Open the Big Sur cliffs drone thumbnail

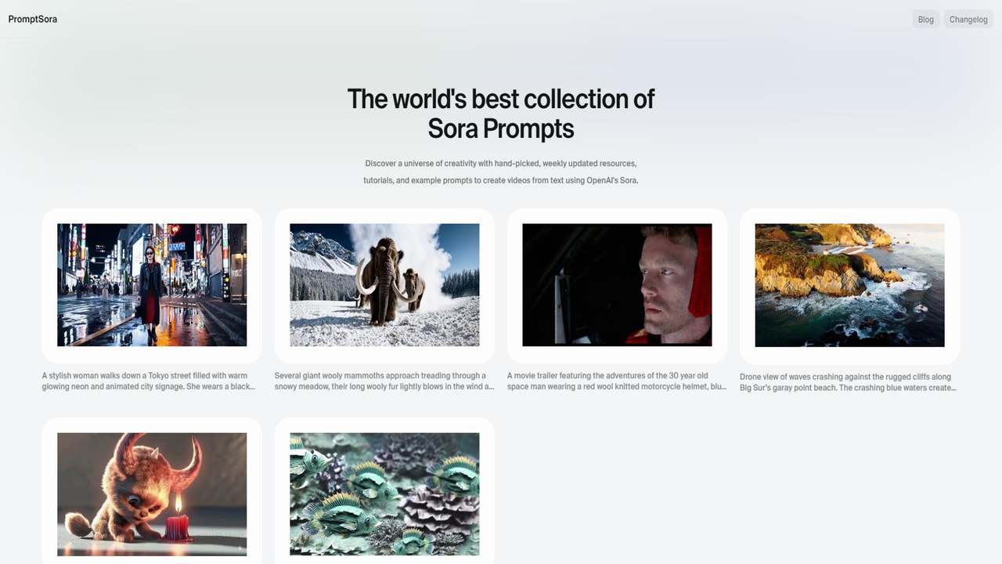849,285
